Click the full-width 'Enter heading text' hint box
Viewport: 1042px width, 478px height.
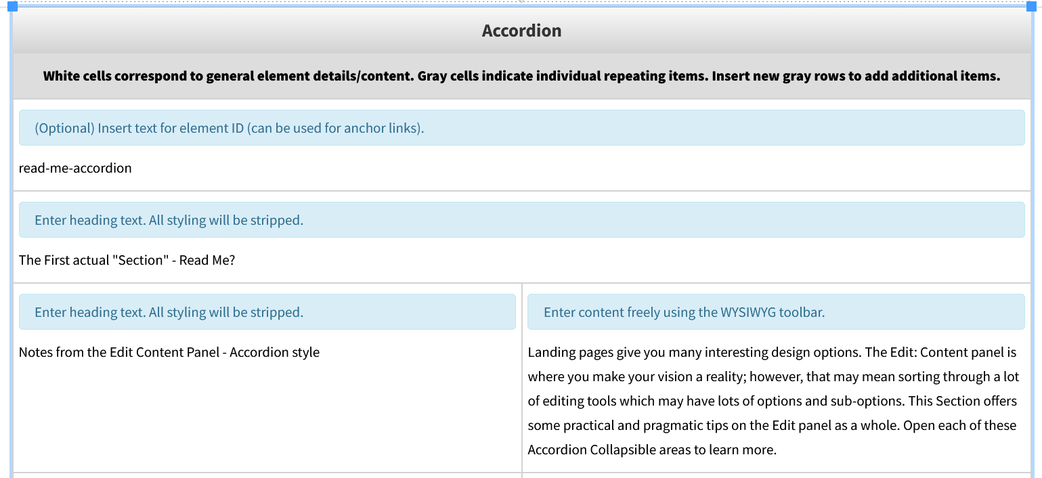[x=521, y=220]
